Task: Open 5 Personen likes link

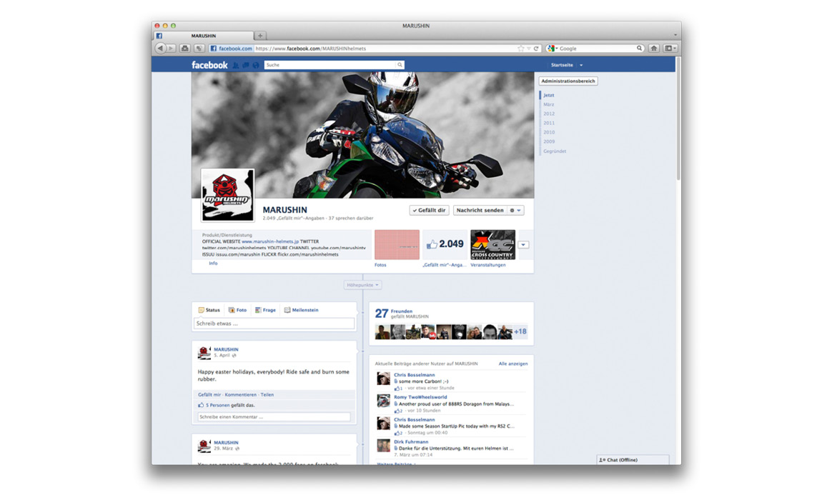Action: coord(217,405)
